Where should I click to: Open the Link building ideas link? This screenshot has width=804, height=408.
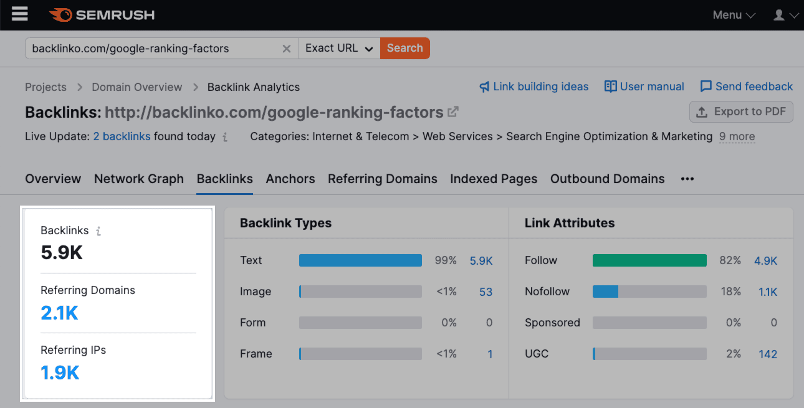(x=534, y=87)
